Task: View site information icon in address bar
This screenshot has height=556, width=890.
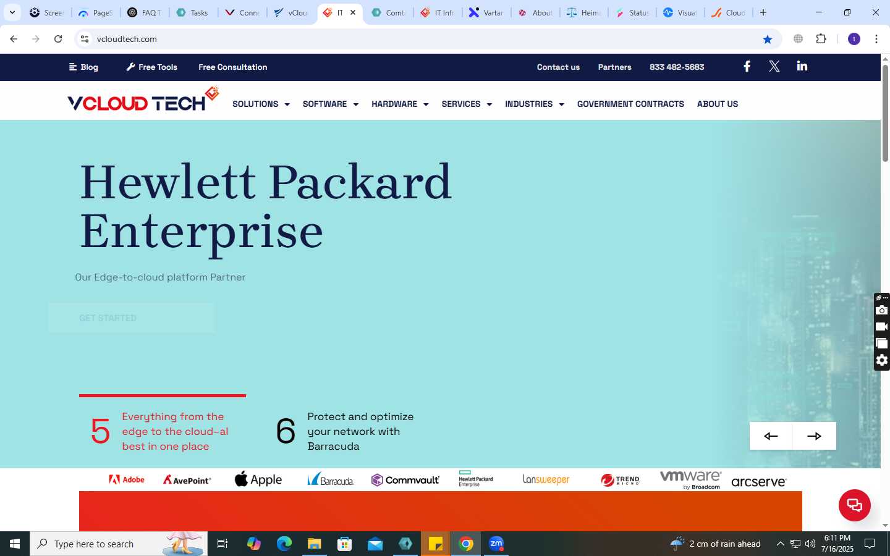Action: [x=85, y=39]
